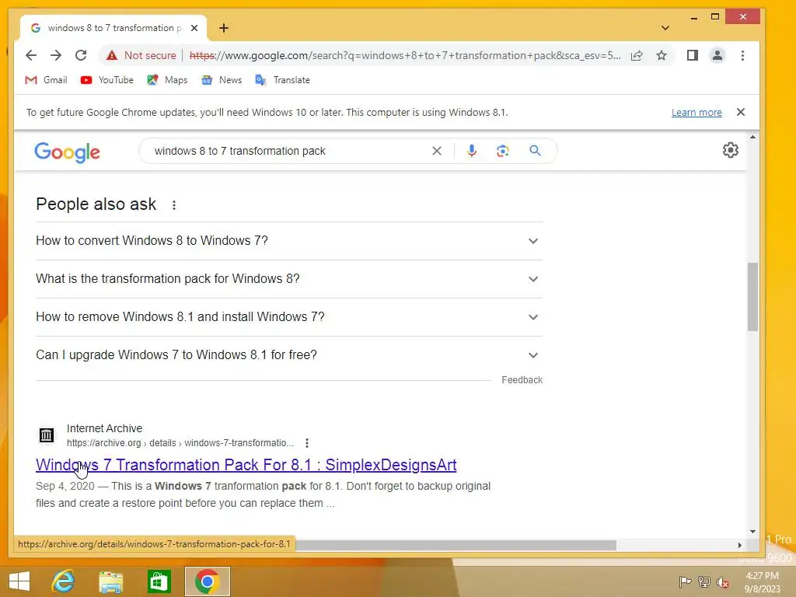Click the magnifier search button
Screen dimensions: 796x597
[535, 151]
